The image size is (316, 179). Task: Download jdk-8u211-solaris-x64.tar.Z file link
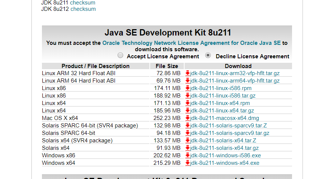pyautogui.click(x=223, y=141)
